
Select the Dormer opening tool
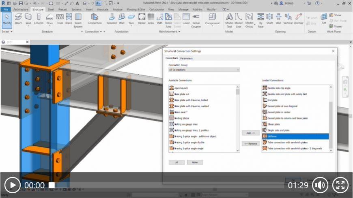pos(299,19)
